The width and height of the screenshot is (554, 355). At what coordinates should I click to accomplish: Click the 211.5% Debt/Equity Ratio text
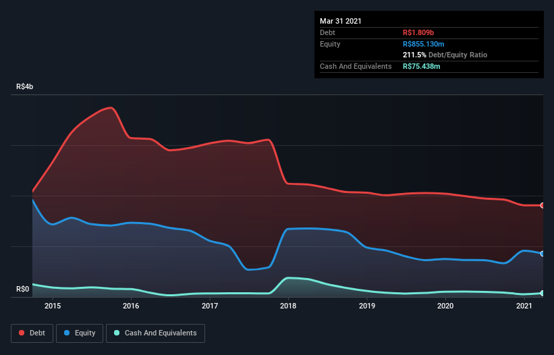tap(445, 55)
